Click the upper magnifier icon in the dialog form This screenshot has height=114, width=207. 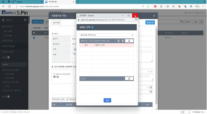(151, 87)
